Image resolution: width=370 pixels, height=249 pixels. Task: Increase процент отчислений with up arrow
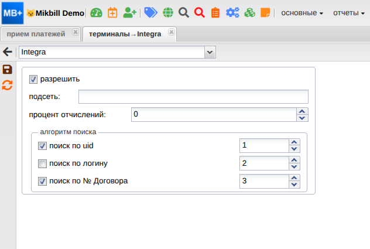302,111
